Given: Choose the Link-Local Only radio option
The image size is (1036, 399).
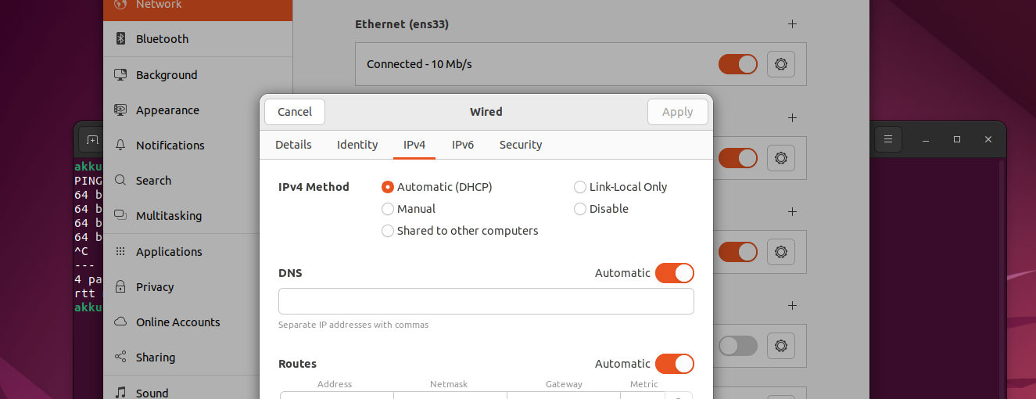Looking at the screenshot, I should (x=580, y=187).
